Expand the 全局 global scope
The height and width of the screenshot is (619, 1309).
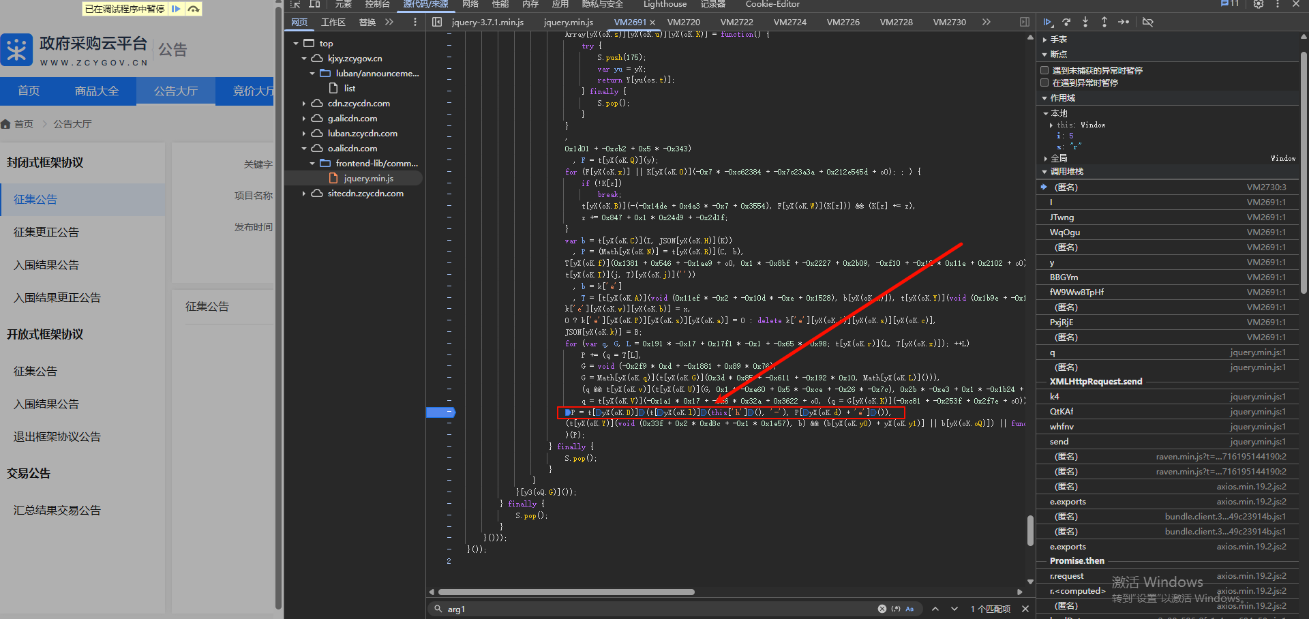click(1044, 158)
